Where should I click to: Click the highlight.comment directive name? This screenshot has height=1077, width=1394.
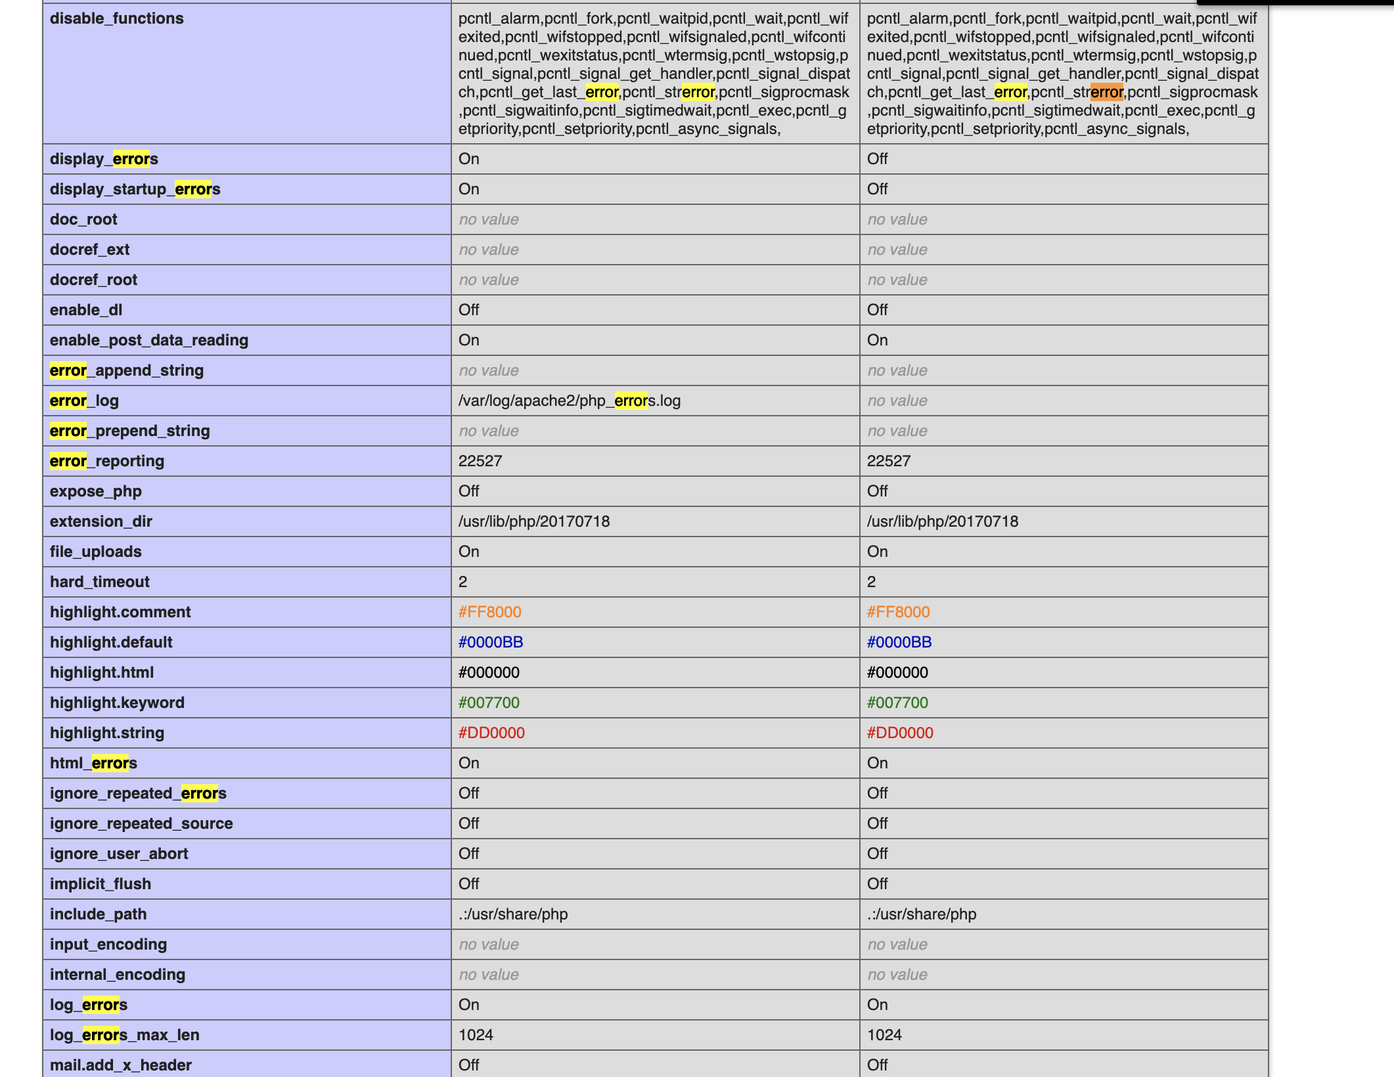[120, 612]
